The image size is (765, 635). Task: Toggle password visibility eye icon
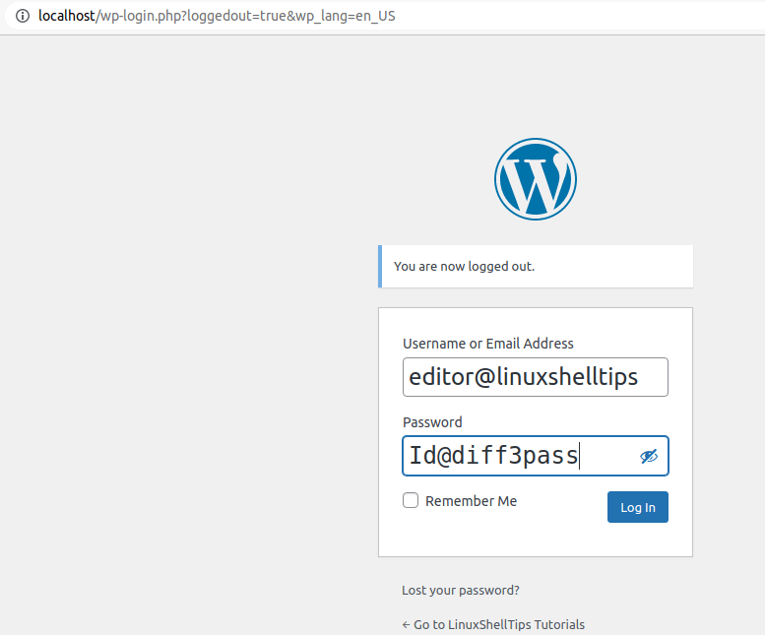pos(649,457)
